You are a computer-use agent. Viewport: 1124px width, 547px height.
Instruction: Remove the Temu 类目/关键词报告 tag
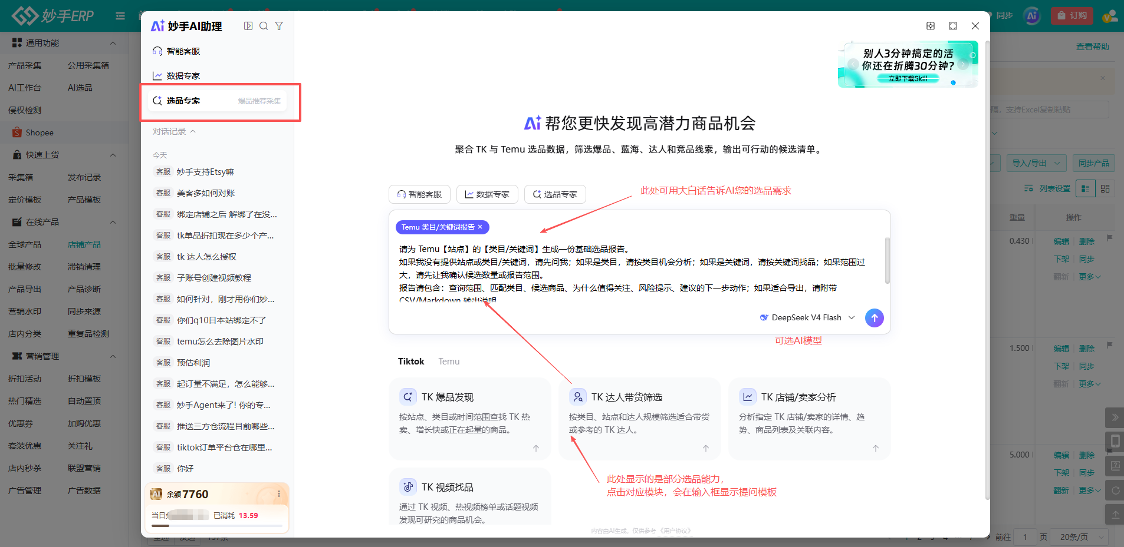click(480, 227)
